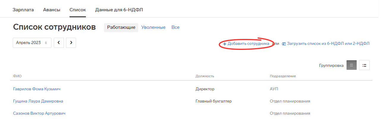Click Добавить сотрудника link
The width and height of the screenshot is (384, 123).
tap(248, 44)
